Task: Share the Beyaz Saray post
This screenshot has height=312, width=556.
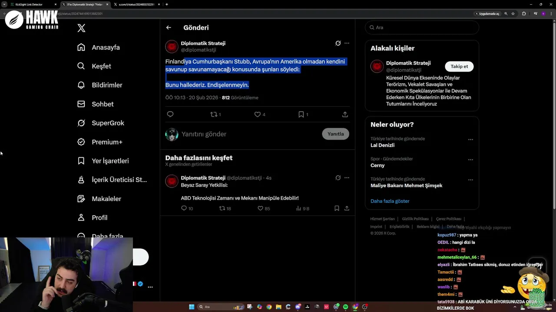Action: (x=347, y=208)
